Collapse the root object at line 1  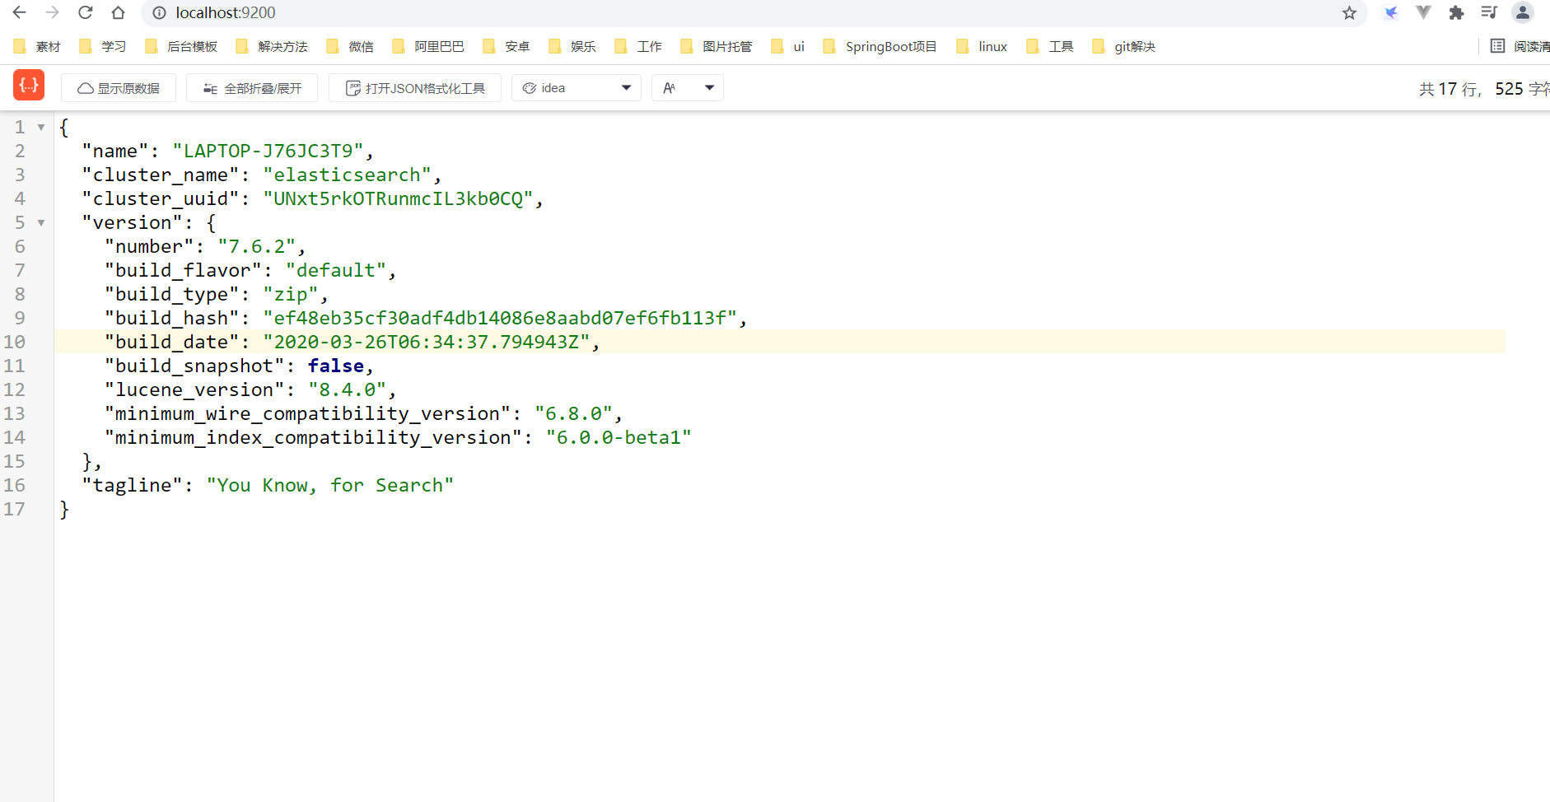(41, 128)
